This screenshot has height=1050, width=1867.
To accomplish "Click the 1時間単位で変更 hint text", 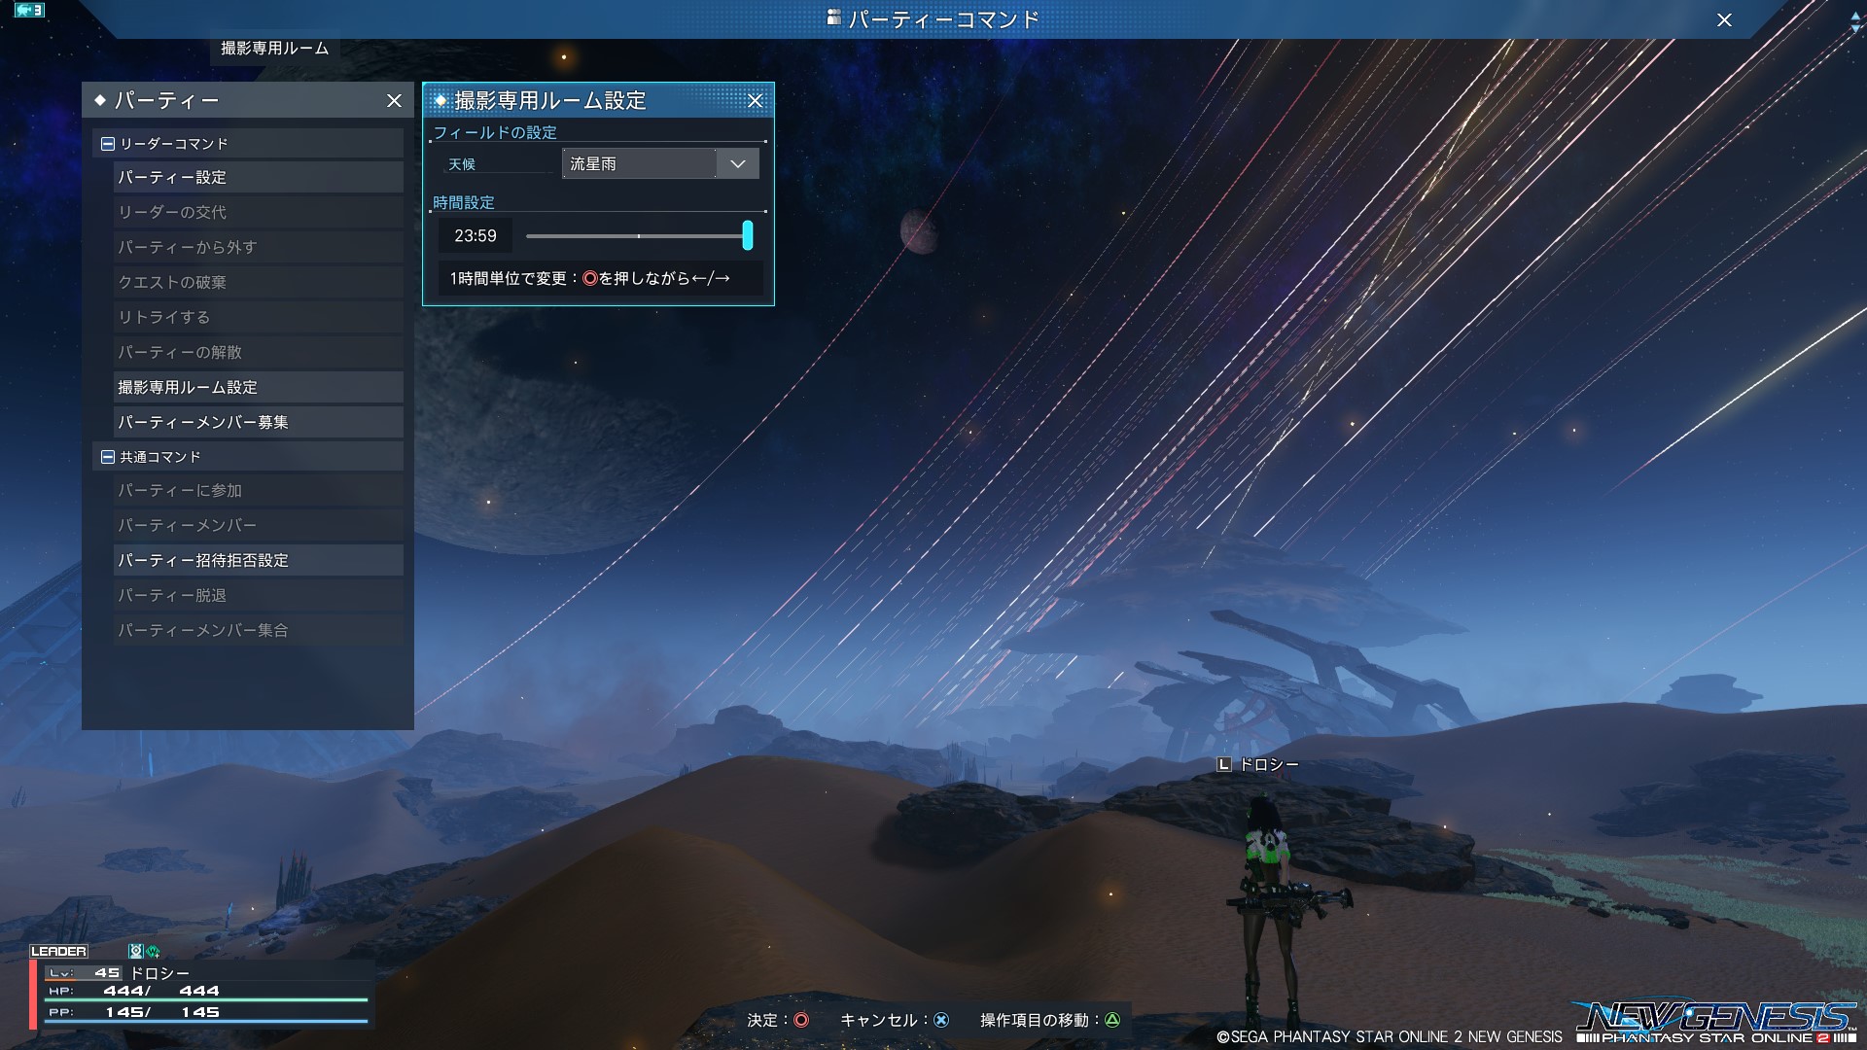I will (590, 278).
